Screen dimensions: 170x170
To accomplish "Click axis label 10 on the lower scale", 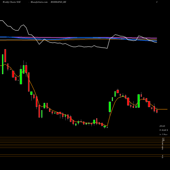I will point(163,140).
